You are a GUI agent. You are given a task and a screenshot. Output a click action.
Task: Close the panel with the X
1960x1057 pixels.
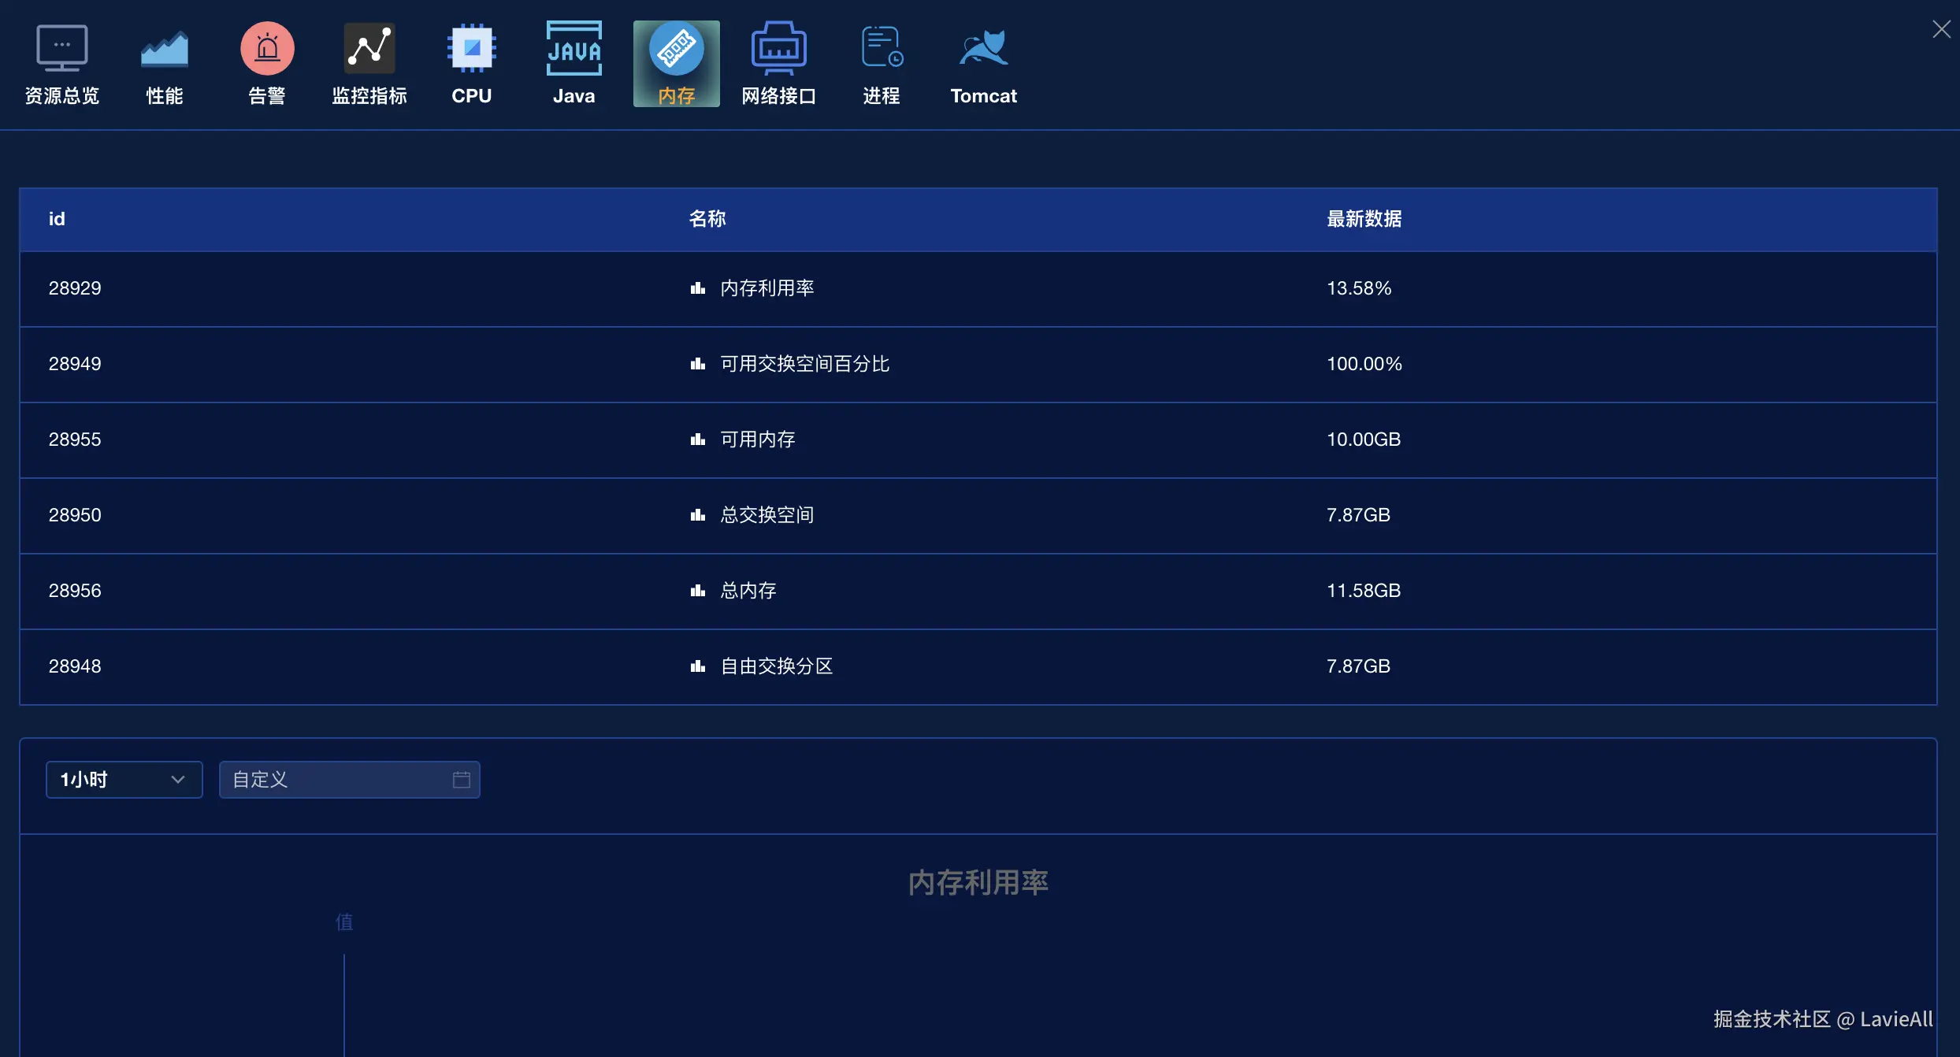pos(1941,29)
